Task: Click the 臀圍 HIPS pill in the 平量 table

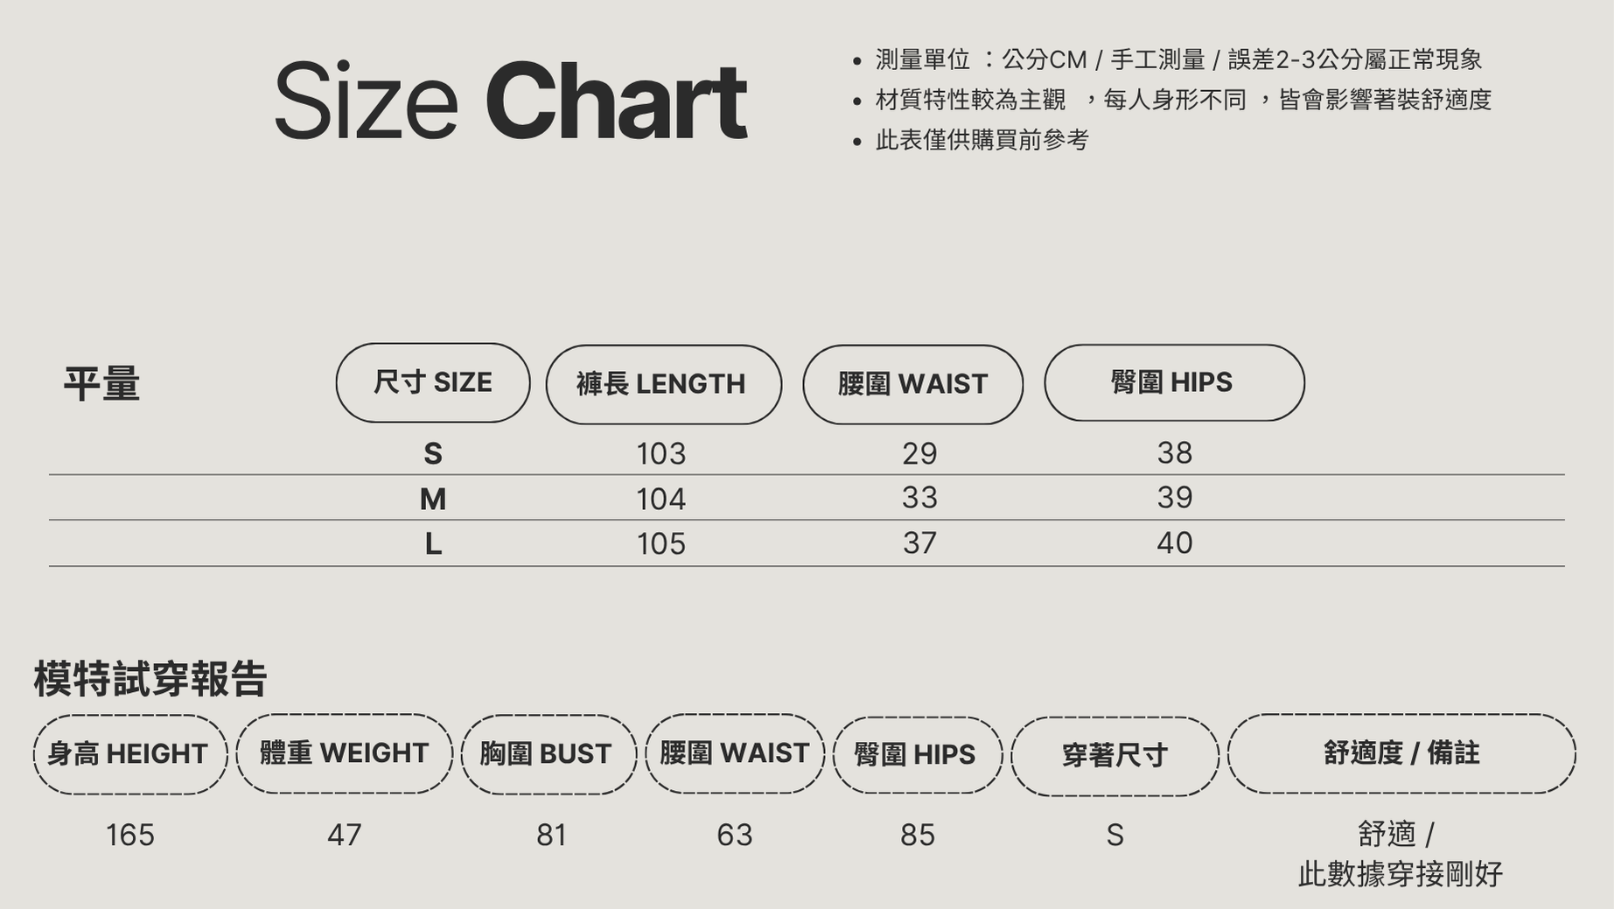Action: coord(1173,382)
